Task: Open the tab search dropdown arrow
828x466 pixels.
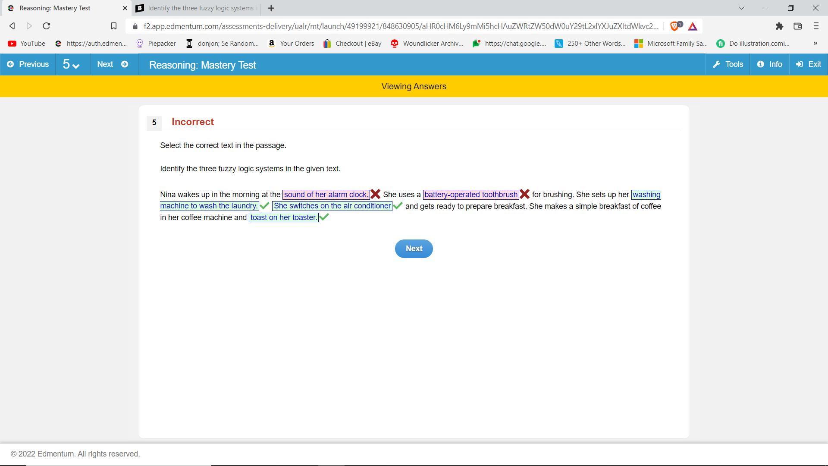Action: (741, 8)
